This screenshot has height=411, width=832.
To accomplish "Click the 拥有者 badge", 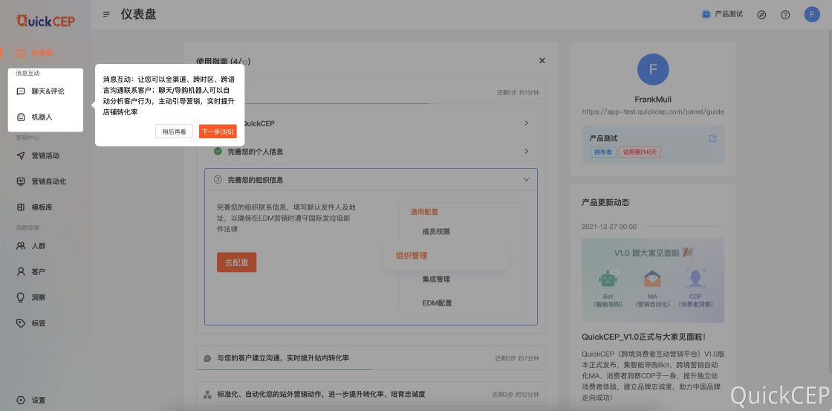I will point(602,152).
